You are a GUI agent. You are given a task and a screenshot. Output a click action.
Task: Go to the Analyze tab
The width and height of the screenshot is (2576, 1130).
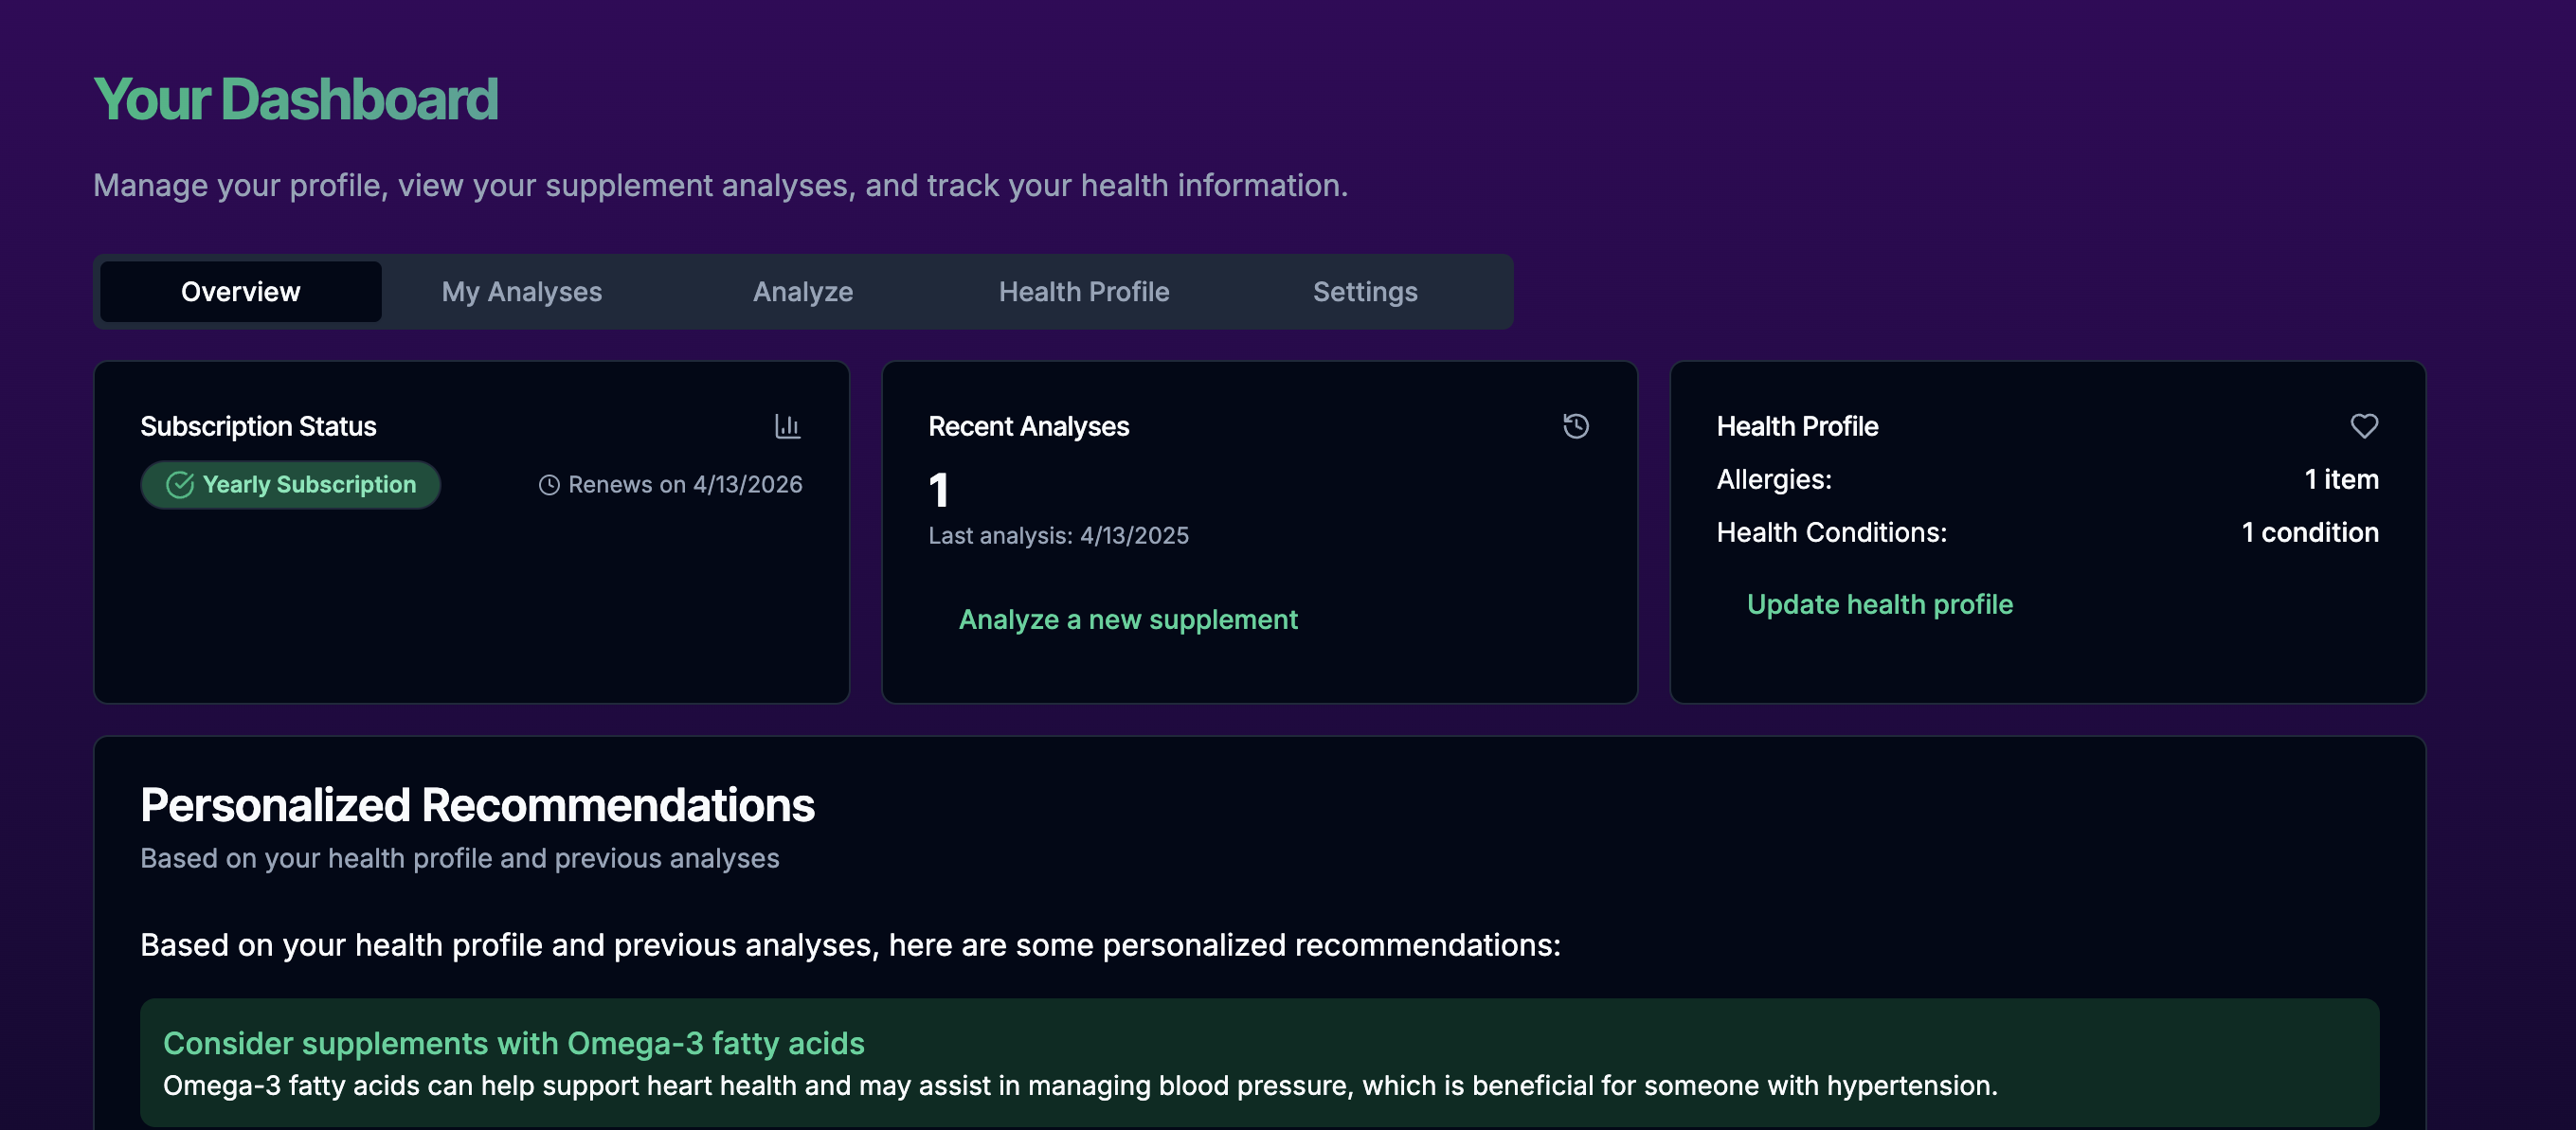tap(802, 292)
